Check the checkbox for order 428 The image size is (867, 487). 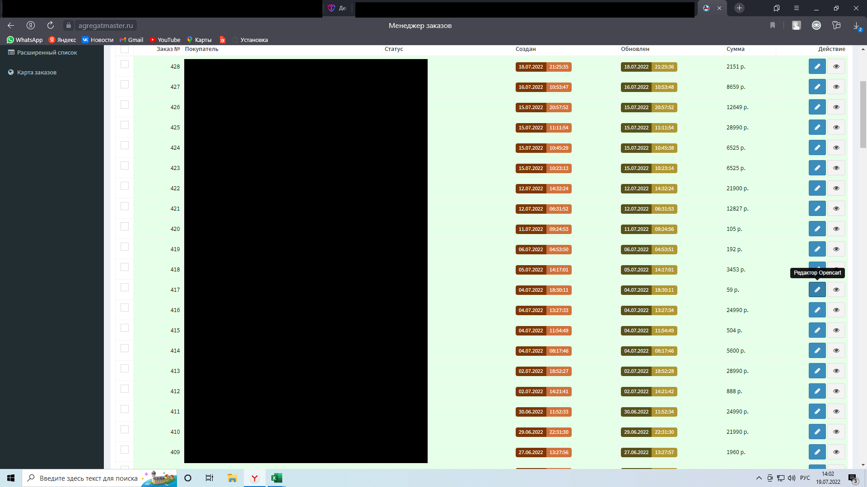[125, 64]
